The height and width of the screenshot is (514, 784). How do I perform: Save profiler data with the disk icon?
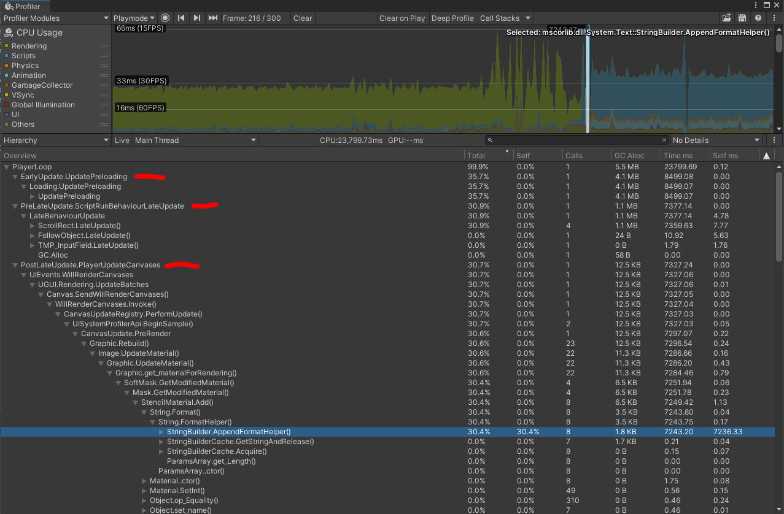[x=742, y=18]
